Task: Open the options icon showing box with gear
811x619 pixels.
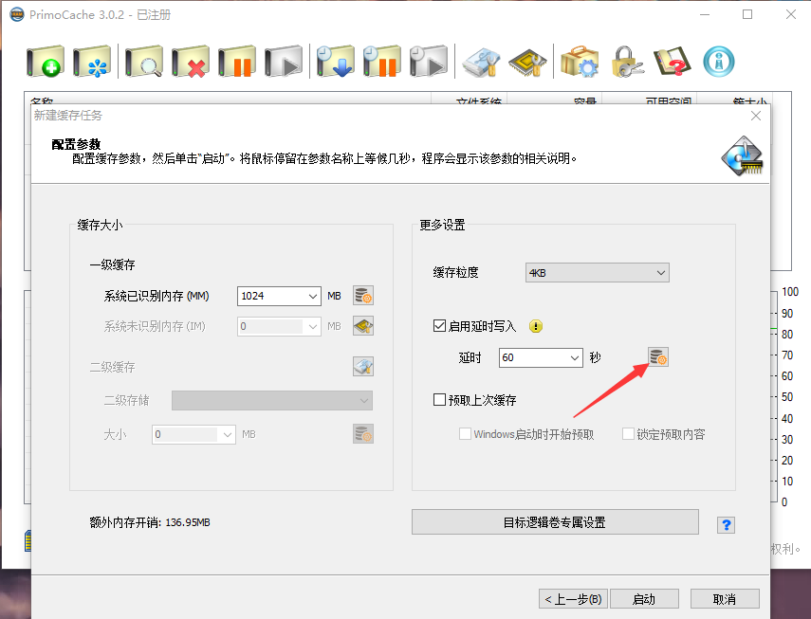Action: (580, 62)
